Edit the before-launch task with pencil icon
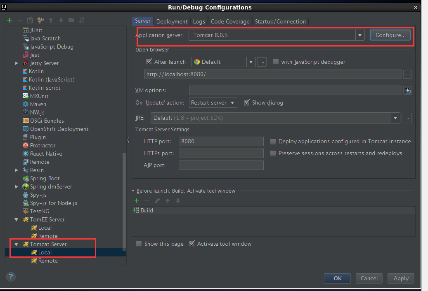Image resolution: width=428 pixels, height=291 pixels. (x=157, y=201)
